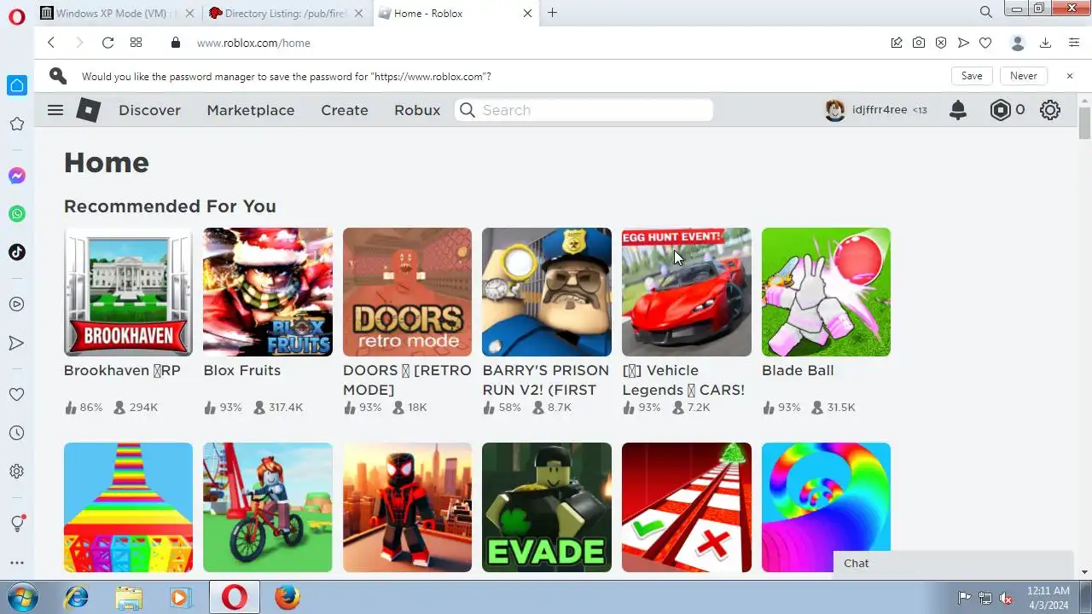Viewport: 1092px width, 614px height.
Task: Dismiss the password manager prompt
Action: (x=1070, y=76)
